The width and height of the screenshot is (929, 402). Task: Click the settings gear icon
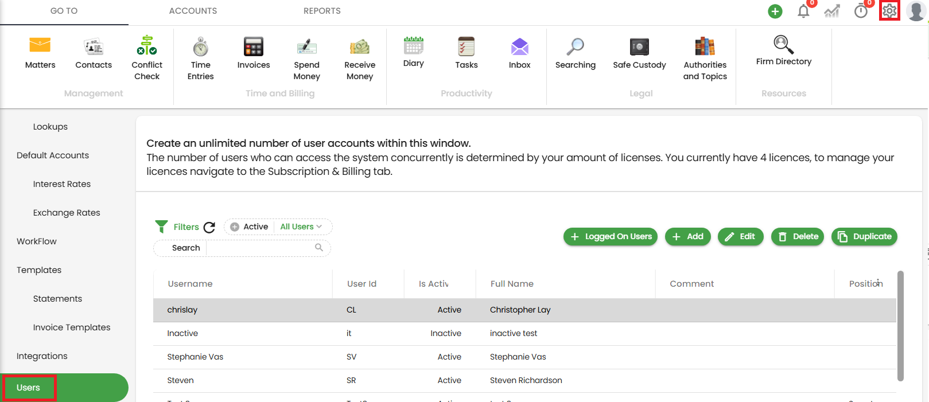click(x=889, y=11)
